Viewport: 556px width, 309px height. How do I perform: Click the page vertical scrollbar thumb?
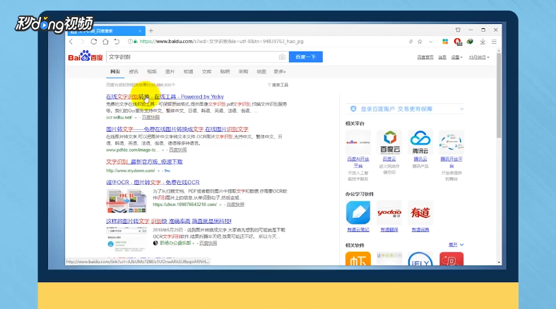point(499,95)
